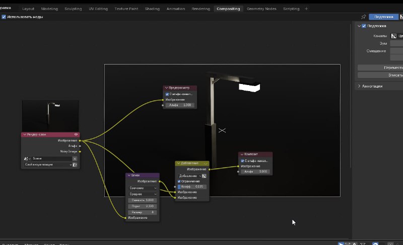This screenshot has height=245, width=403.
Task: Open the Среднее quality dropdown in Блики node
Action: (x=143, y=194)
